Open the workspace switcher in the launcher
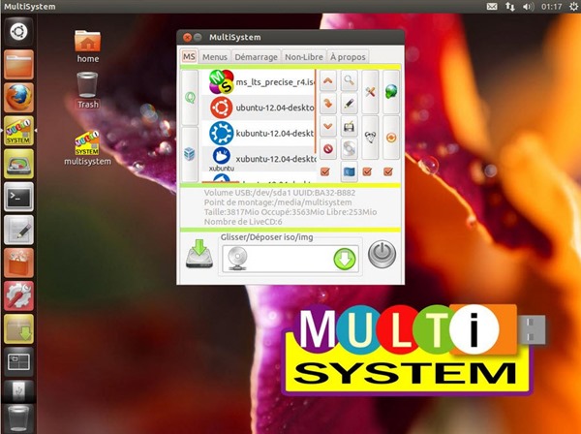 [x=18, y=361]
